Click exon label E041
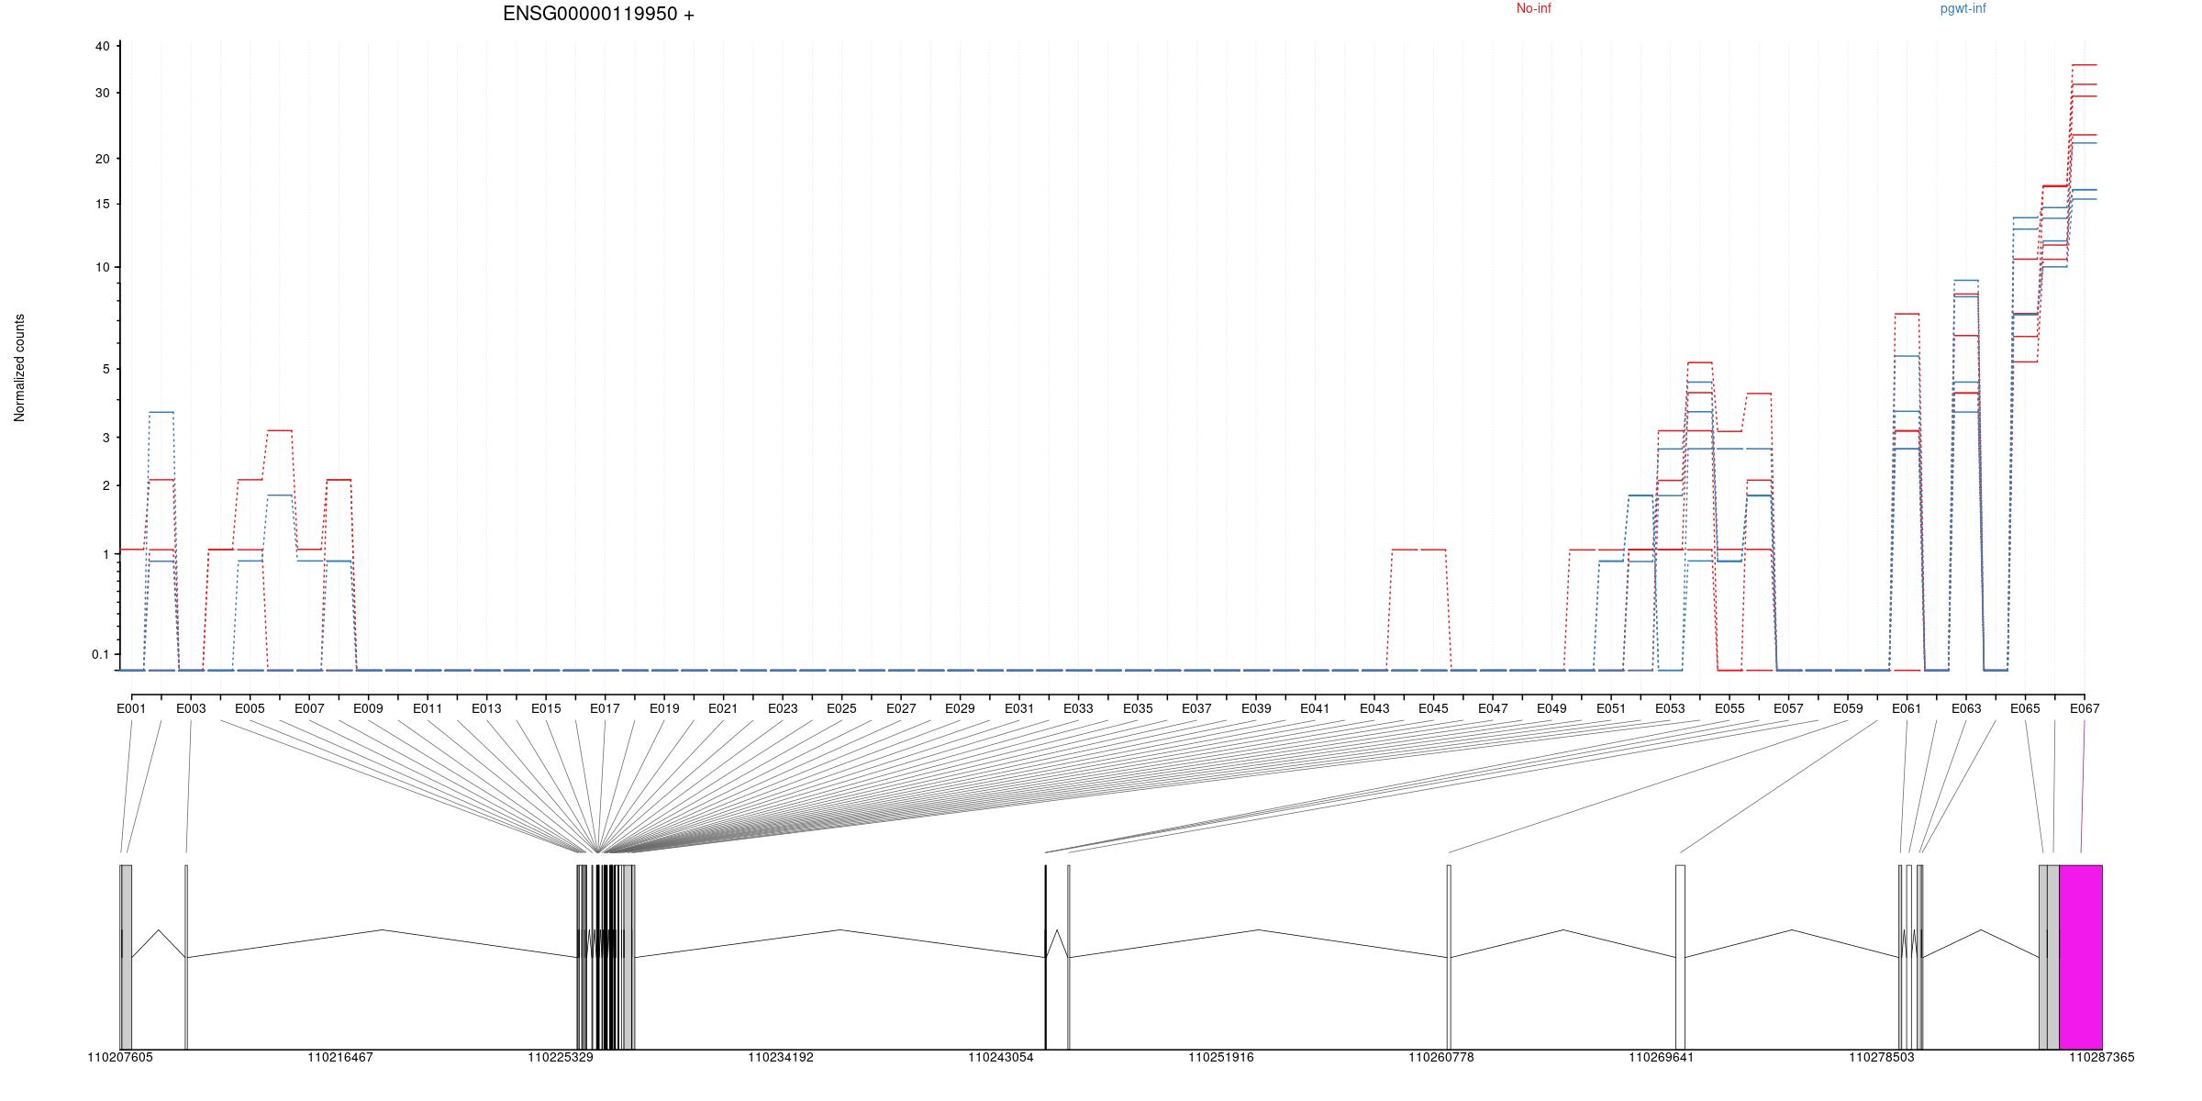The height and width of the screenshot is (1101, 2202). [x=1315, y=708]
